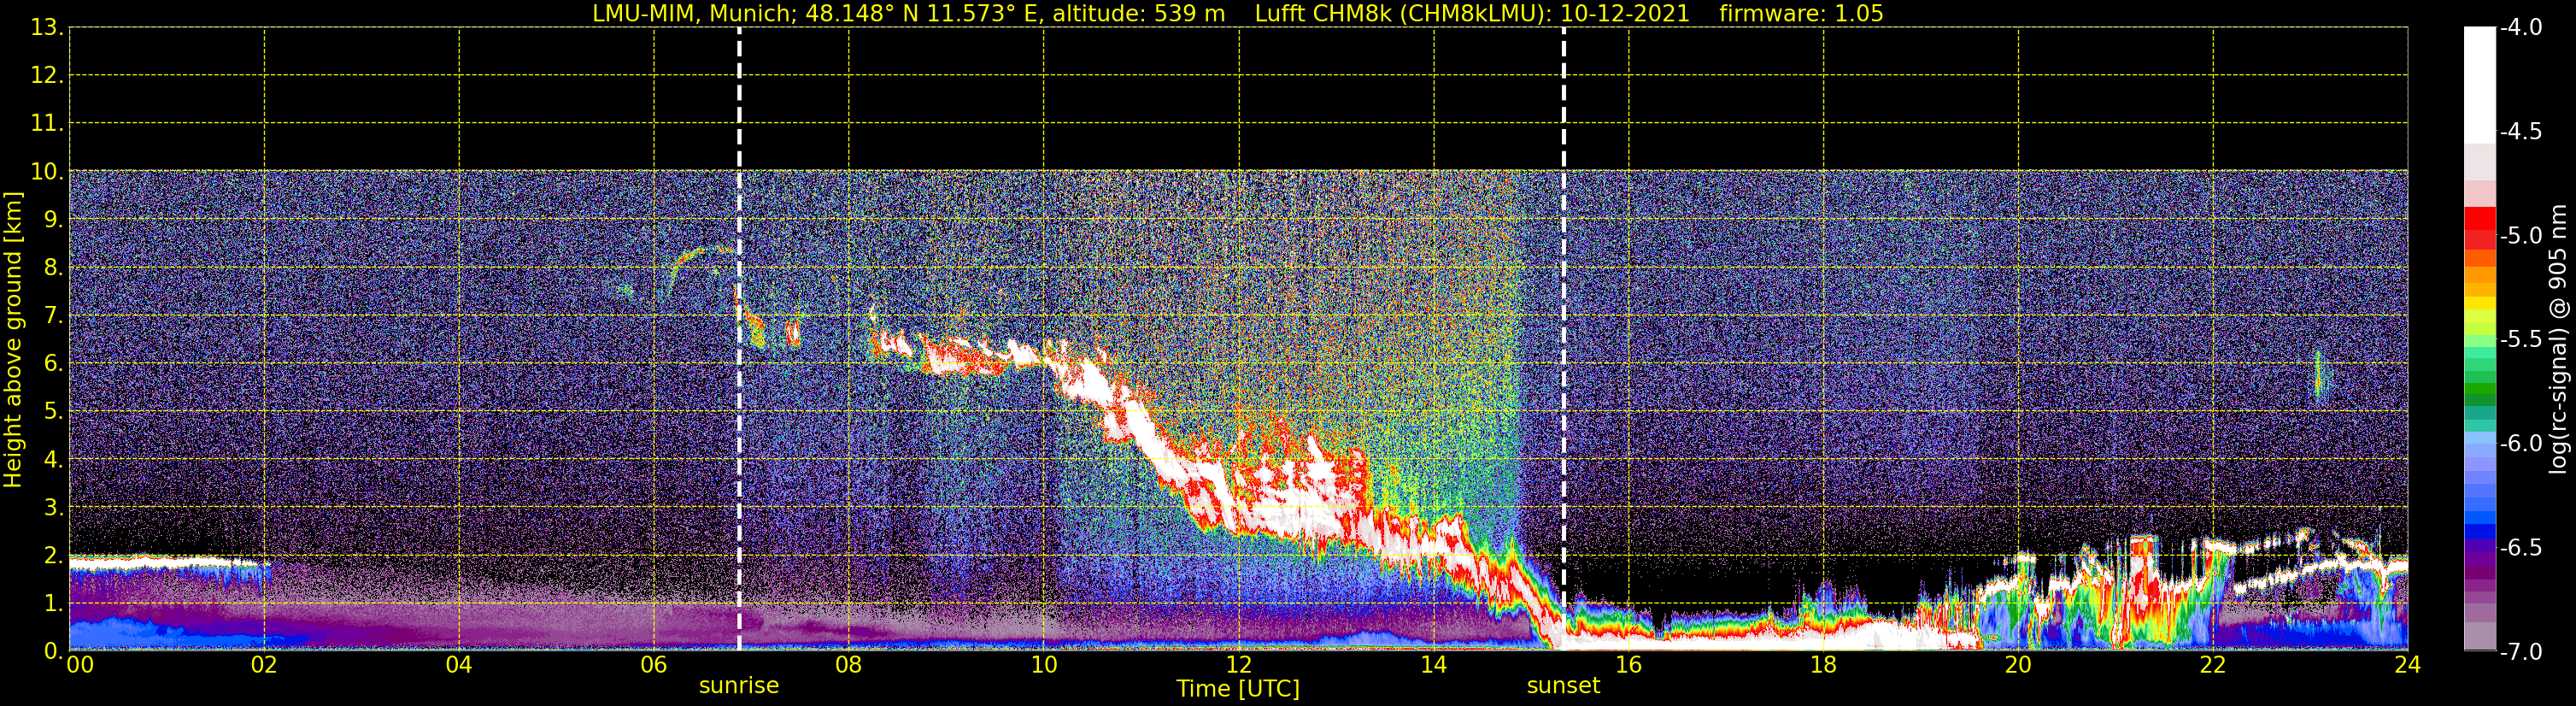Screen dimensions: 2576x706
Task: Click the height axis tick label '7.'
Action: [53, 316]
